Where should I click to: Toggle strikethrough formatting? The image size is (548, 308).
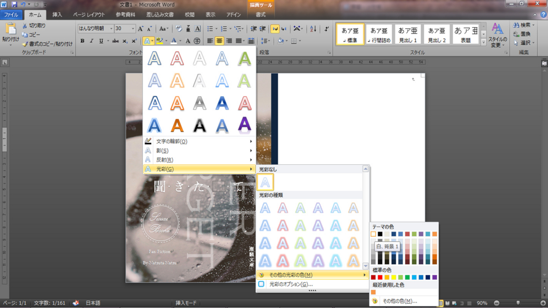(x=116, y=41)
